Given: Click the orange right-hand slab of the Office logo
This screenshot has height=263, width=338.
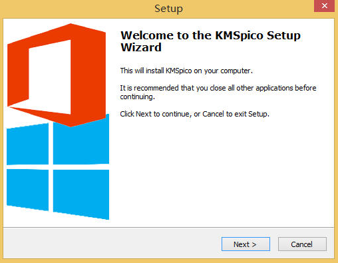Looking at the screenshot, I should tap(88, 75).
